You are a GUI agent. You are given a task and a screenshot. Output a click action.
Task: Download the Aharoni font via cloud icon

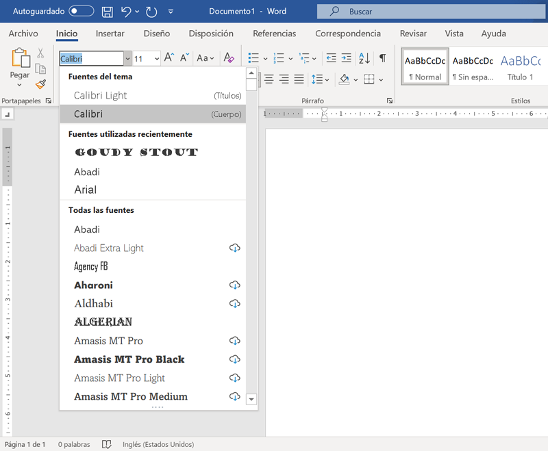(235, 285)
